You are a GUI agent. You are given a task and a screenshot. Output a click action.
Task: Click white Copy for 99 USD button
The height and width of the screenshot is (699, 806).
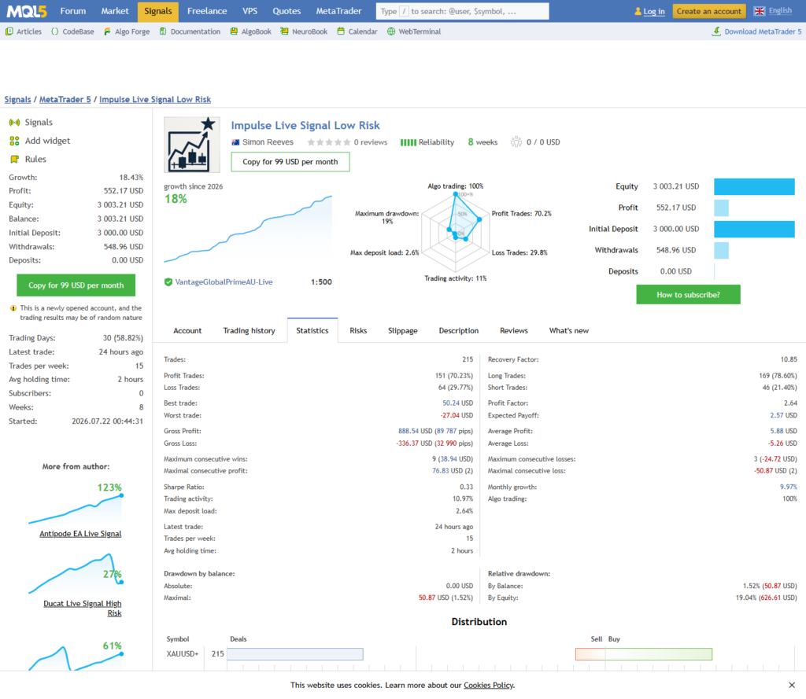click(x=290, y=162)
